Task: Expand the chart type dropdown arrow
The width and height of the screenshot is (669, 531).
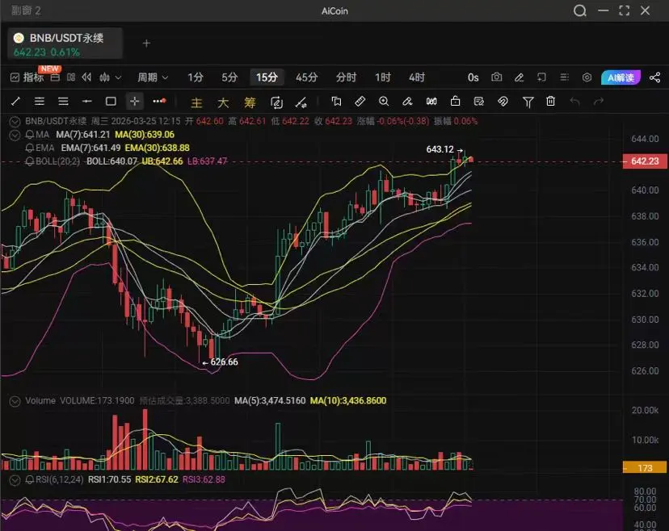Action: [119, 77]
